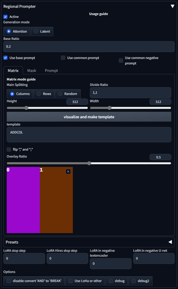This screenshot has height=289, width=178.
Task: Switch to the Mask tab
Action: tap(32, 71)
